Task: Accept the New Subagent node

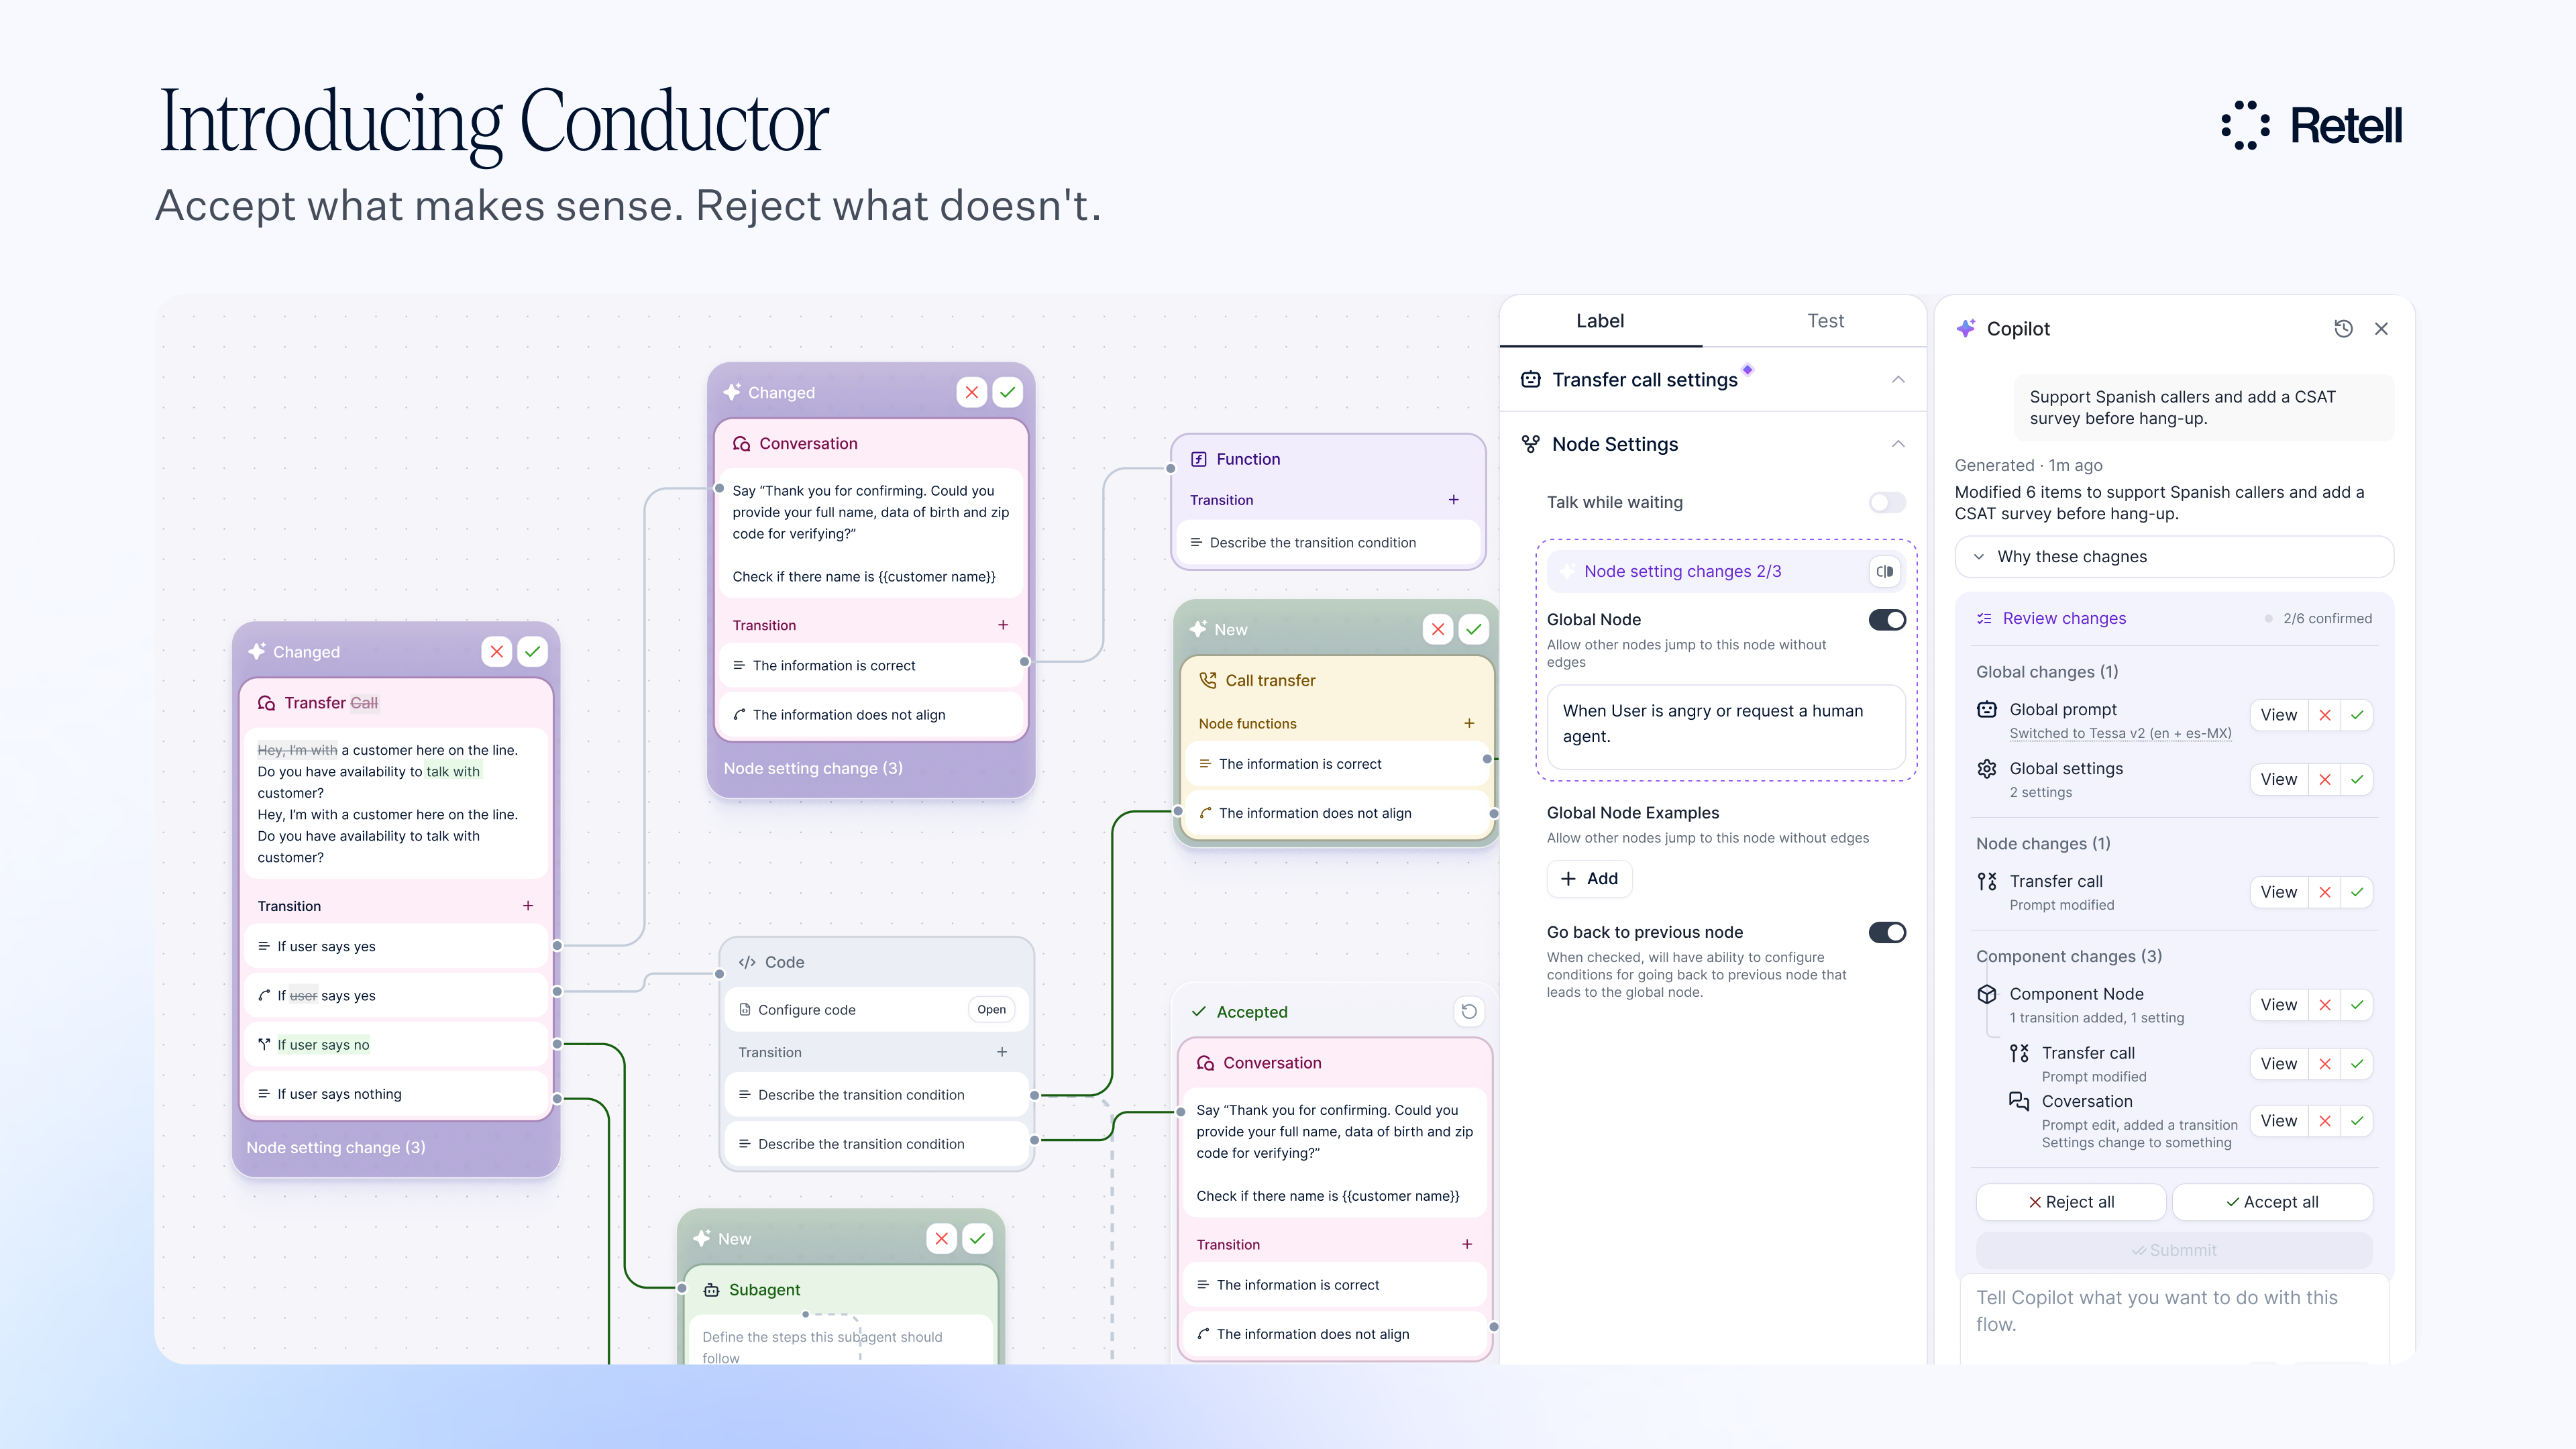Action: click(x=978, y=1239)
